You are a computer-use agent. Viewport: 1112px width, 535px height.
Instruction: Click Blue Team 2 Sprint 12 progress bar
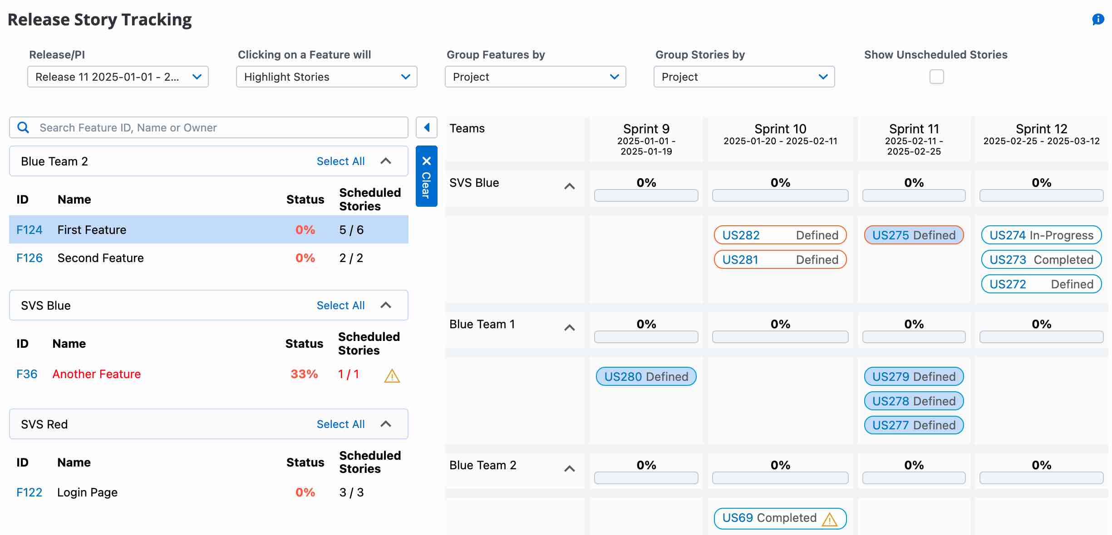pos(1041,478)
